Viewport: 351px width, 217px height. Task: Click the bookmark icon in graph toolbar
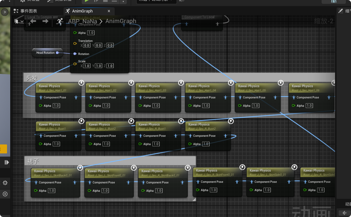(x=16, y=21)
